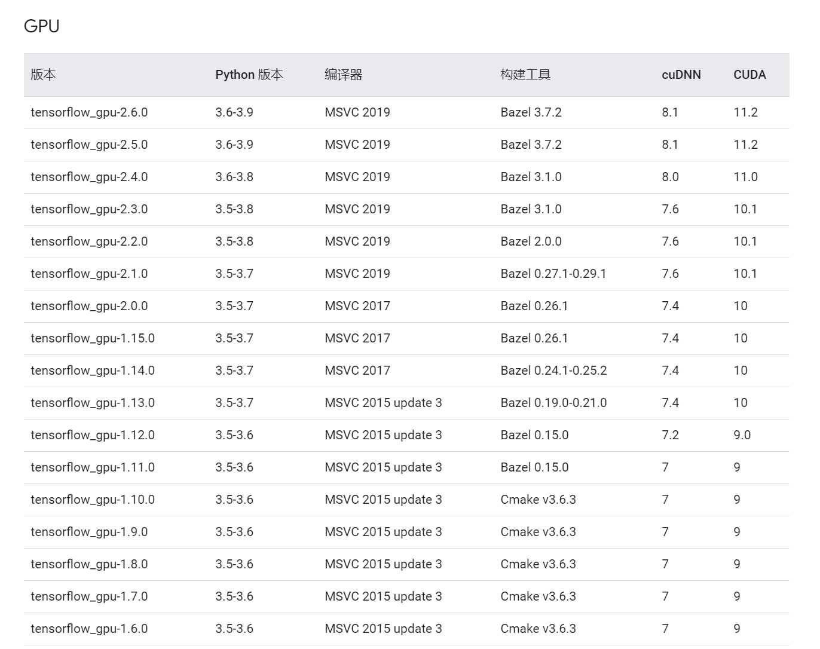Click cuDNN 7.4 in the 2.0.0 row
Screen dimensions: 820x649
(670, 306)
